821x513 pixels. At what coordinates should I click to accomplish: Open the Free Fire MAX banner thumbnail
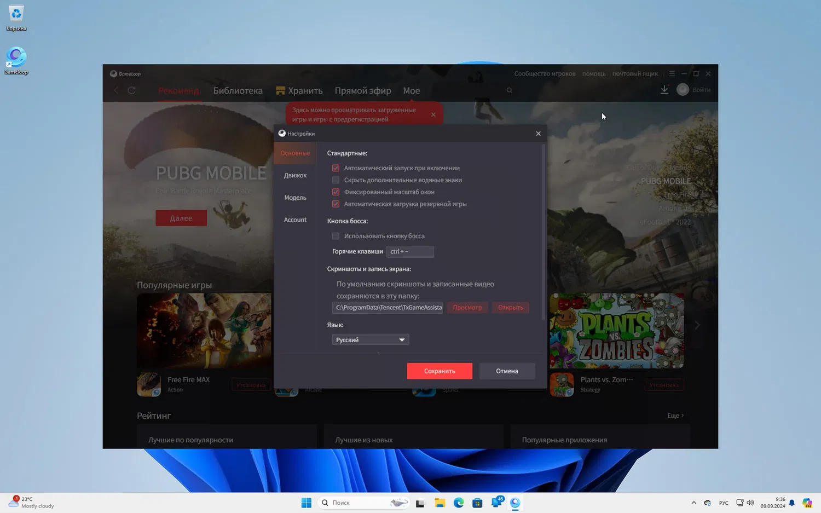tap(204, 331)
